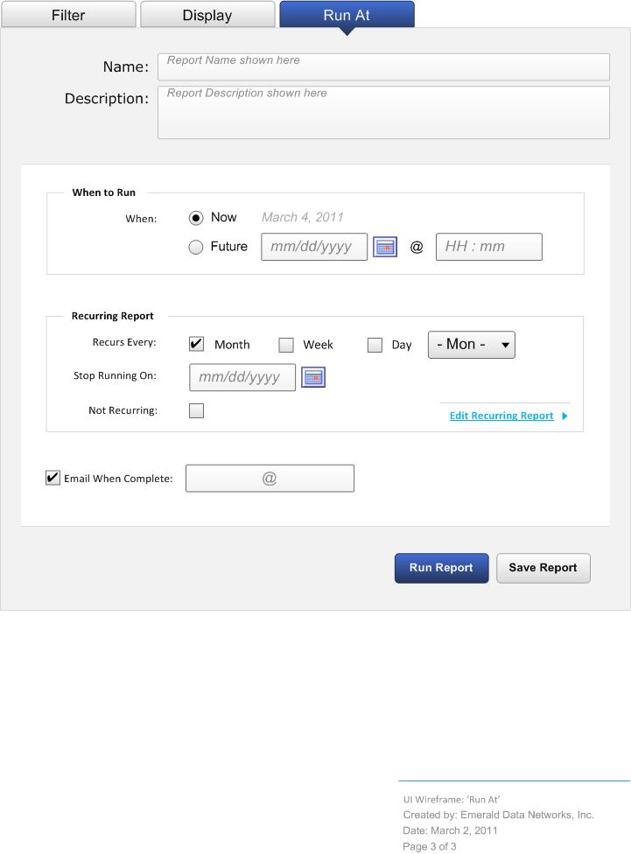Tick the Not Recurring checkbox

[197, 410]
